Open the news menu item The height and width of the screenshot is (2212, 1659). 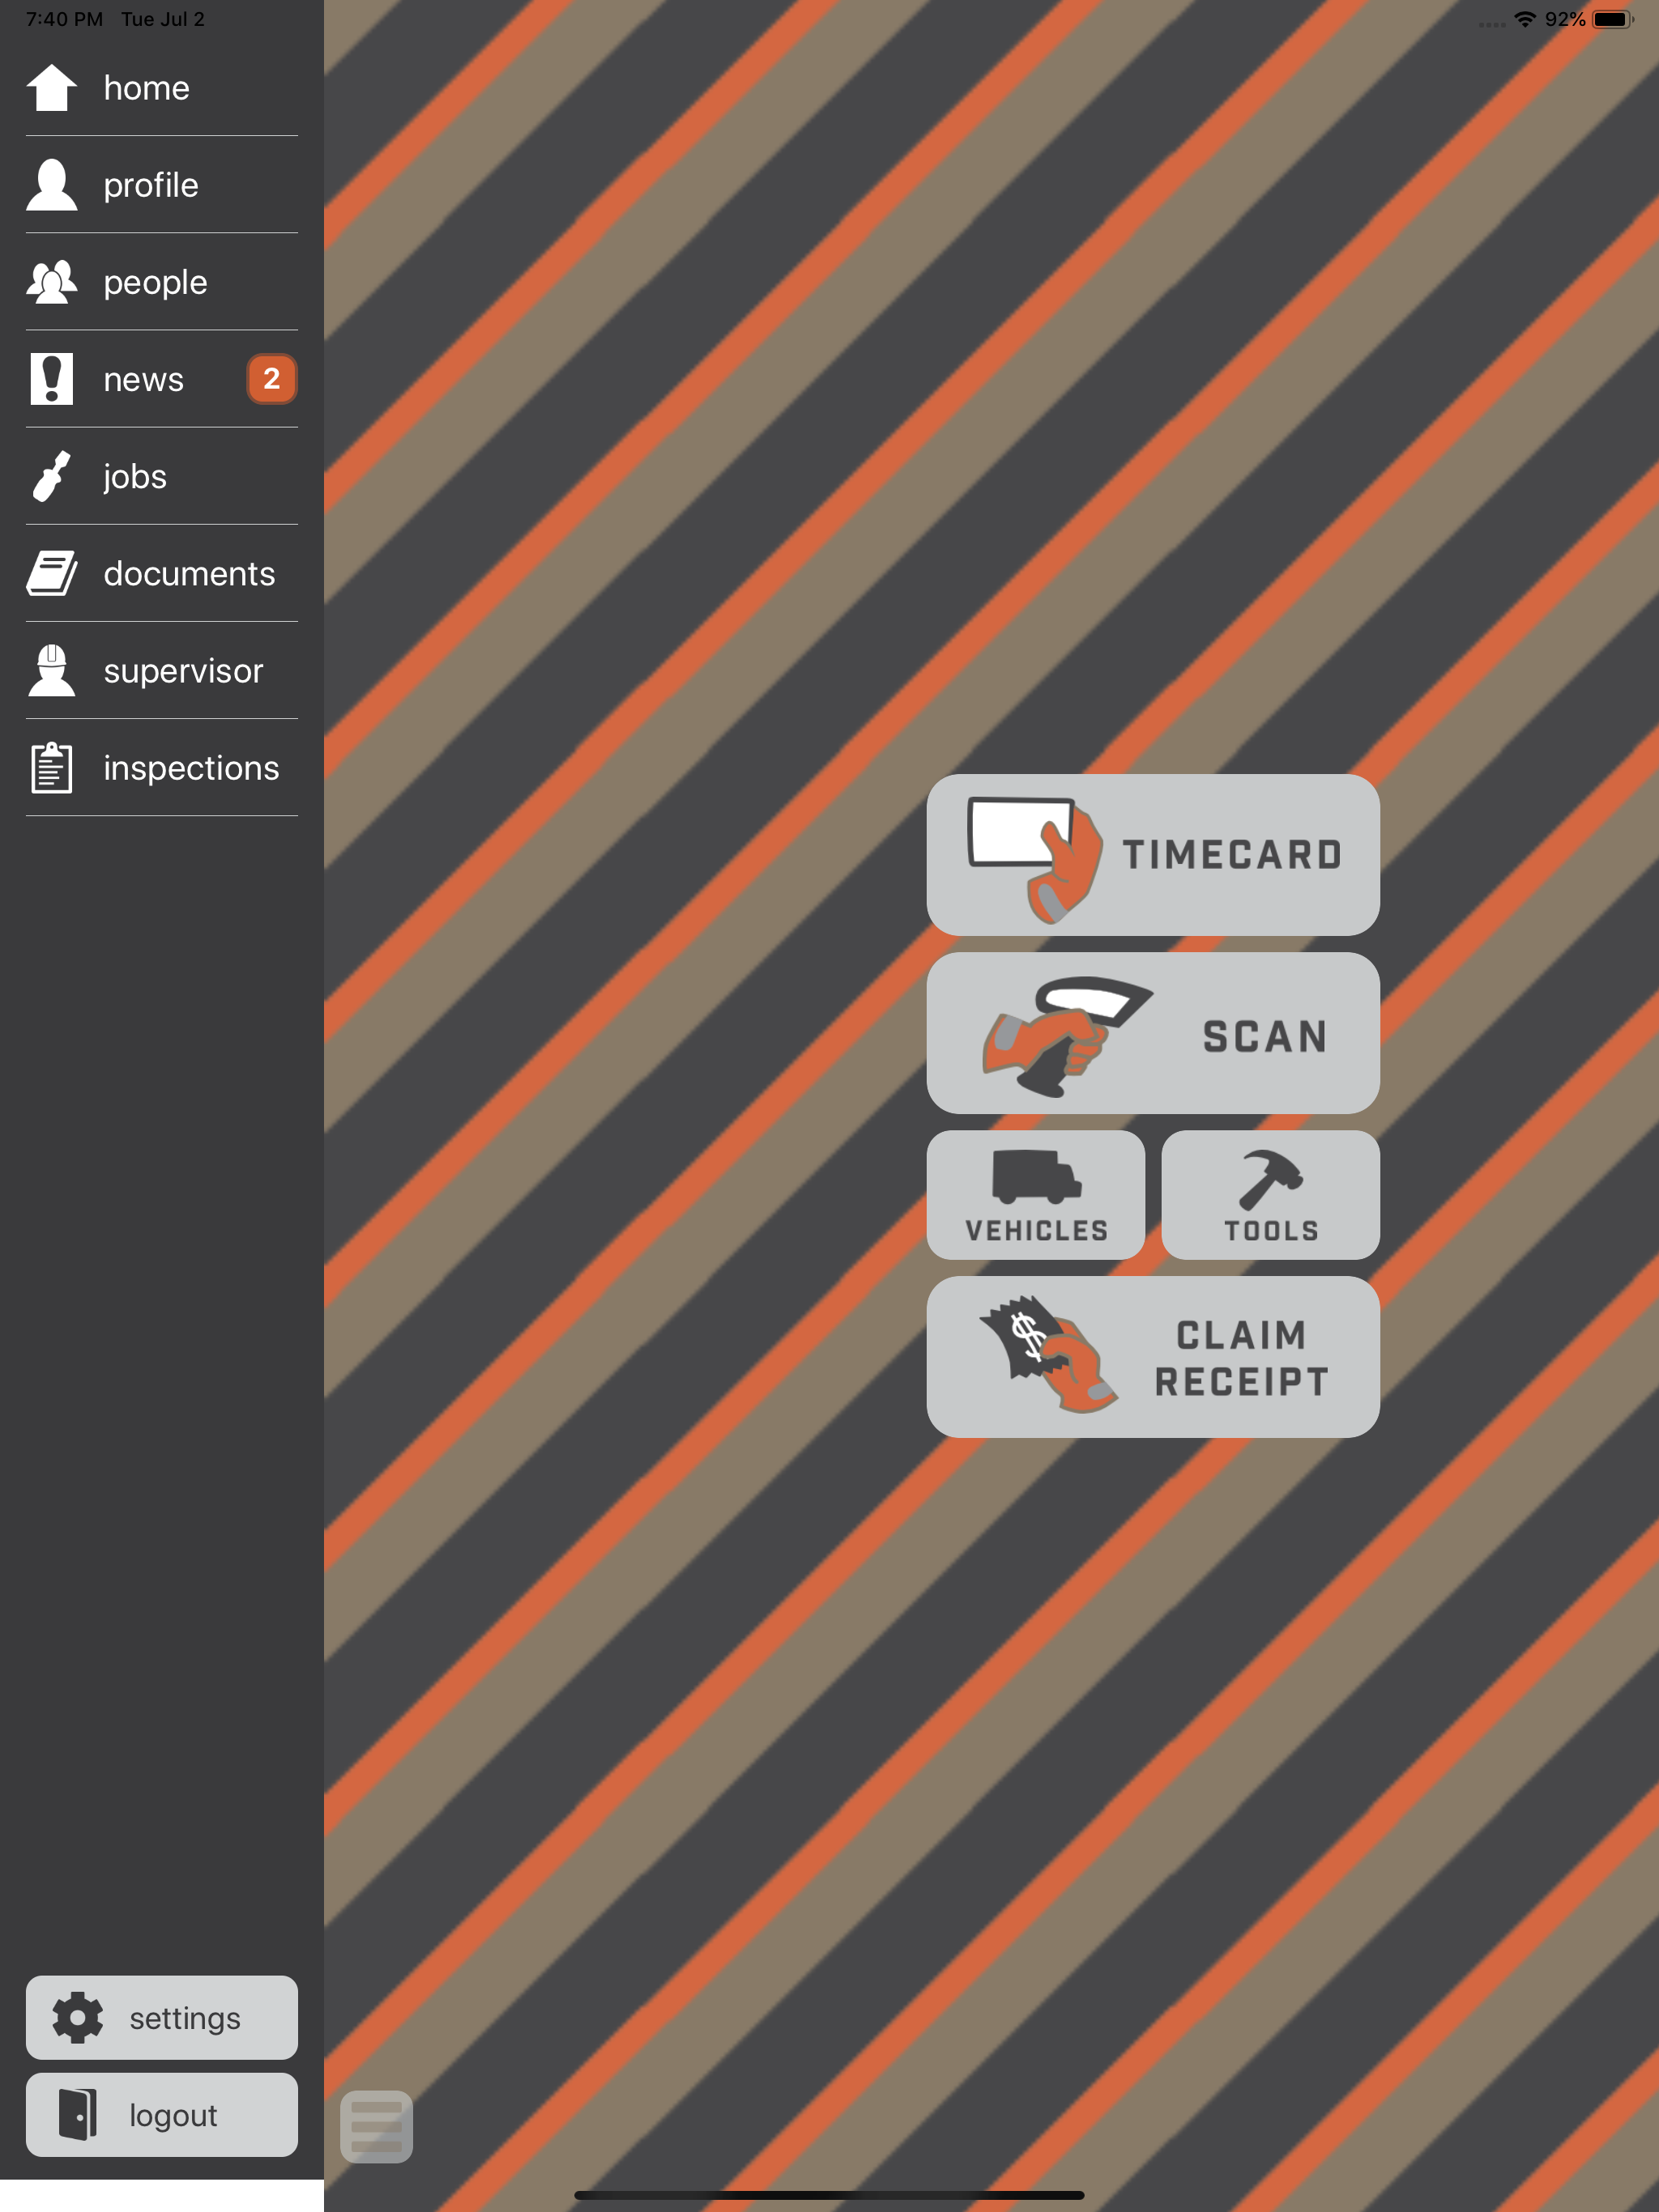click(162, 379)
